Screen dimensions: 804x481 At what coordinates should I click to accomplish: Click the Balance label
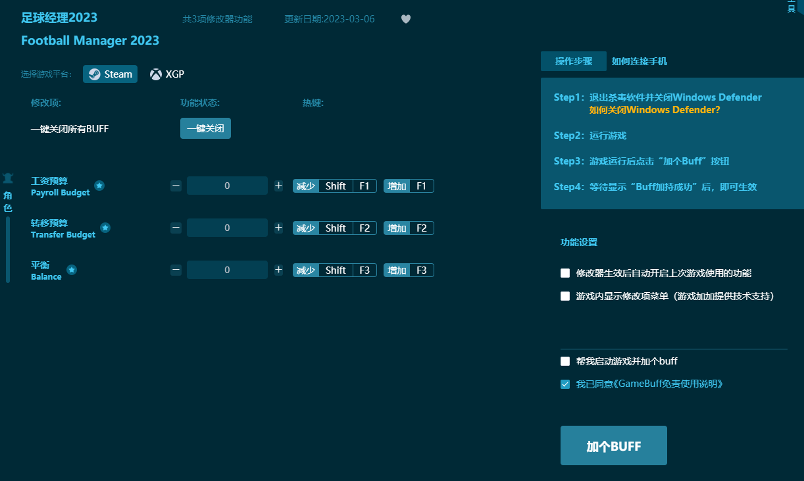[x=46, y=270]
